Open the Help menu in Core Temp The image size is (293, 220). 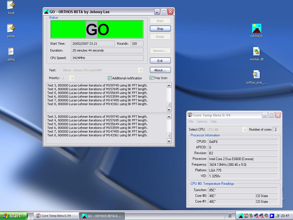(x=213, y=121)
